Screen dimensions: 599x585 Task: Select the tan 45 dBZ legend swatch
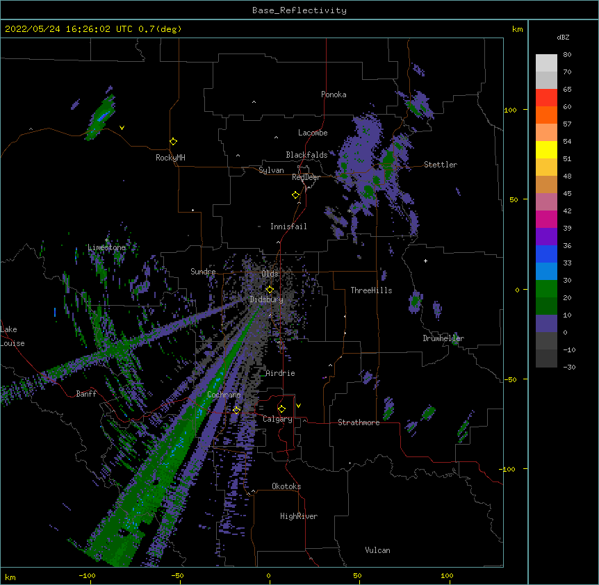pos(546,184)
